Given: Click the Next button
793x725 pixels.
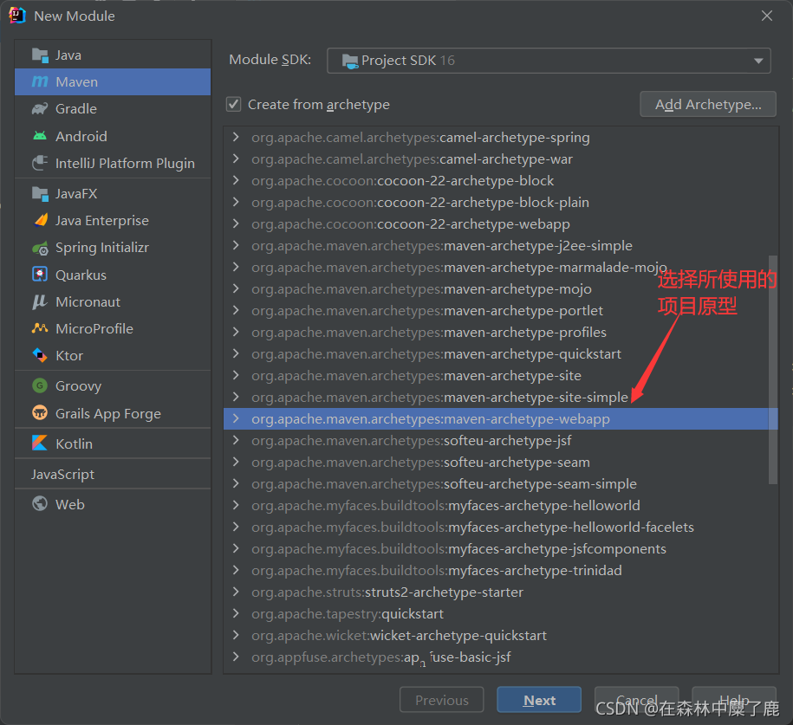Looking at the screenshot, I should tap(539, 700).
